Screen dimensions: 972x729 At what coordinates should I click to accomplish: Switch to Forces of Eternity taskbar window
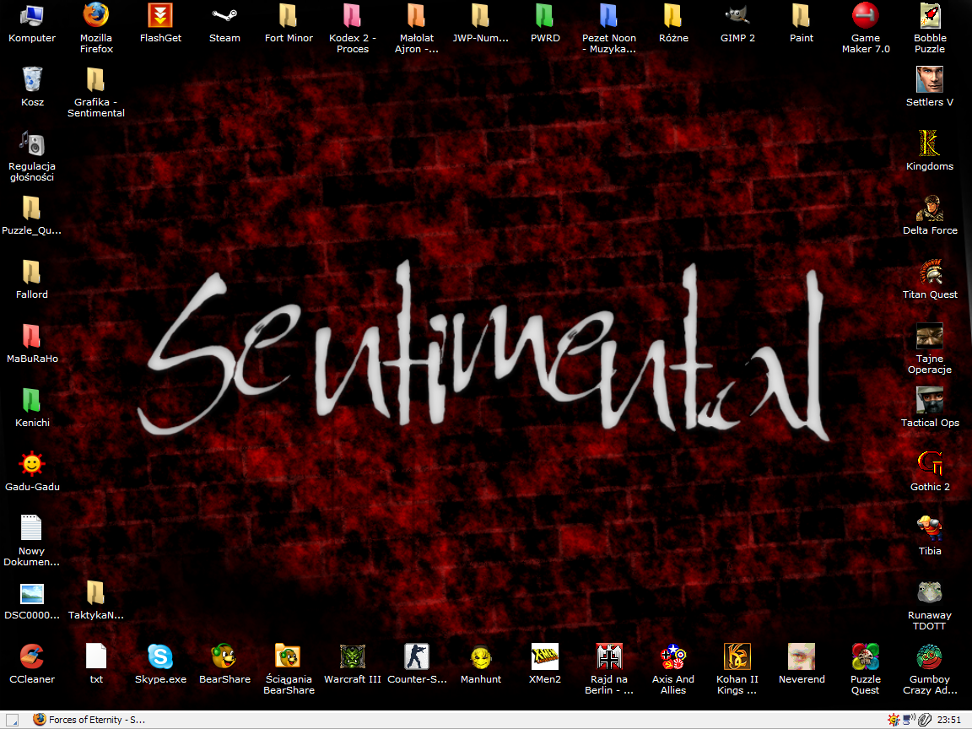tap(89, 720)
